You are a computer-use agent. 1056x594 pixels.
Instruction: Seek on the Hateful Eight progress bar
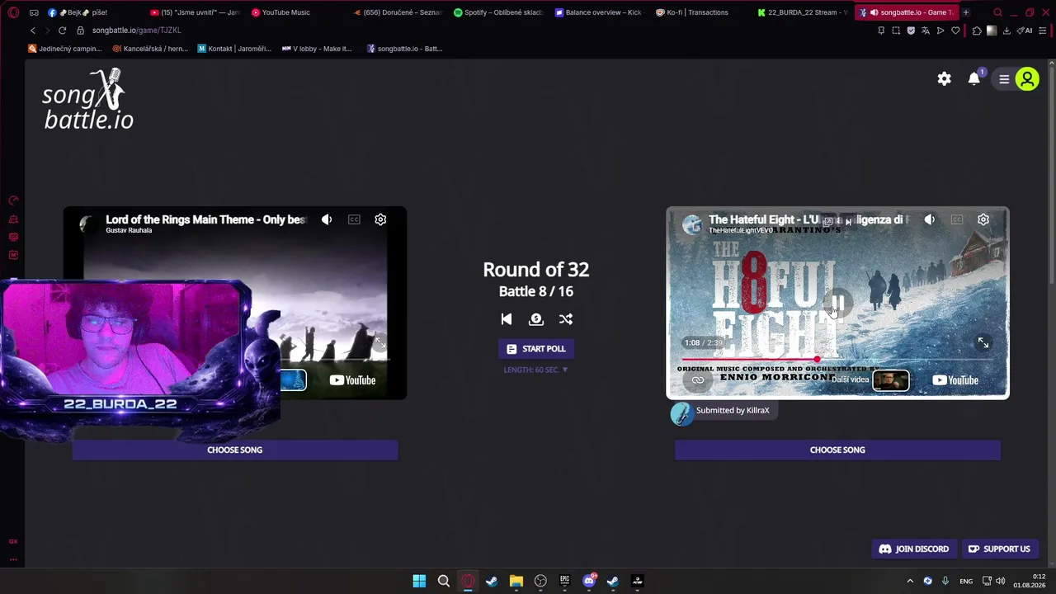837,360
